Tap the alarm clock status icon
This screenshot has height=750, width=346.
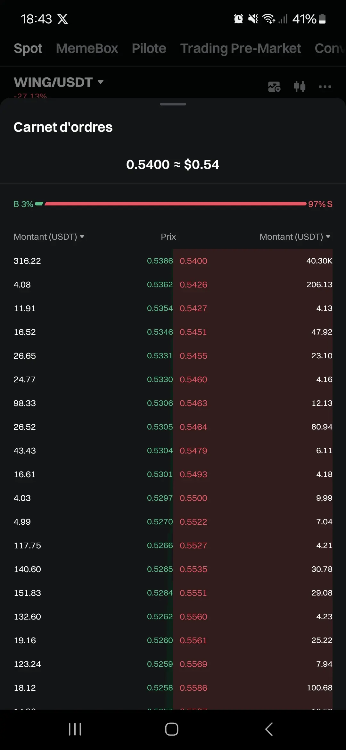(238, 19)
